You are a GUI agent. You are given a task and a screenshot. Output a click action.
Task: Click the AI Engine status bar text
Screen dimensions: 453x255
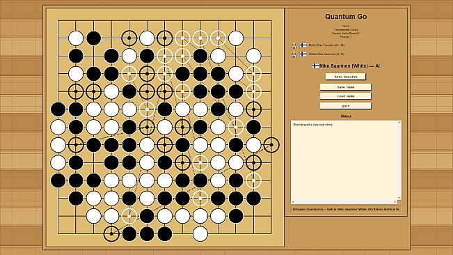[346, 209]
